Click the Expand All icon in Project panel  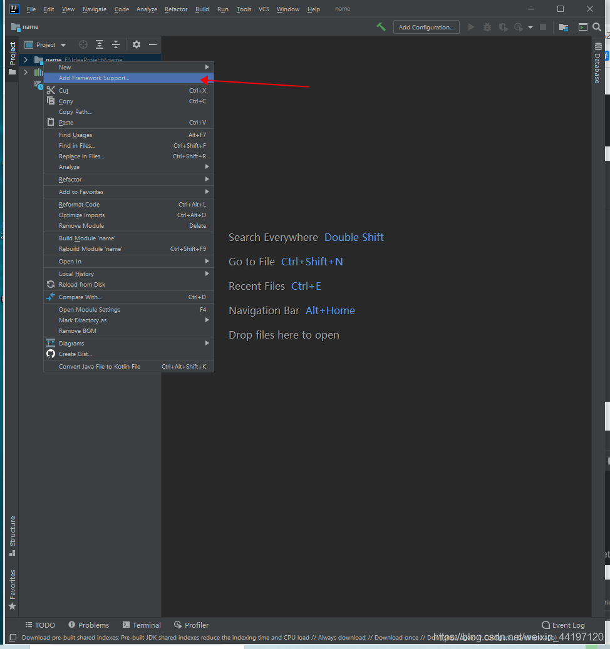click(100, 44)
